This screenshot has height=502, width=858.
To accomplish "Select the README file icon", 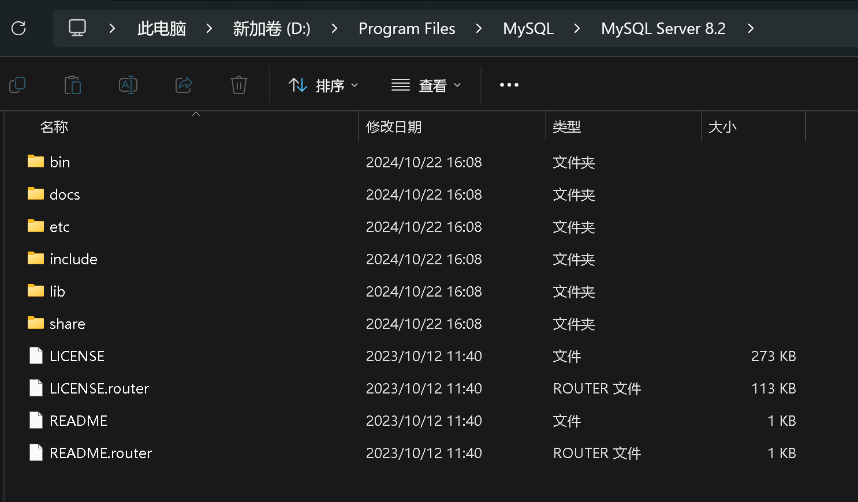I will tap(36, 421).
